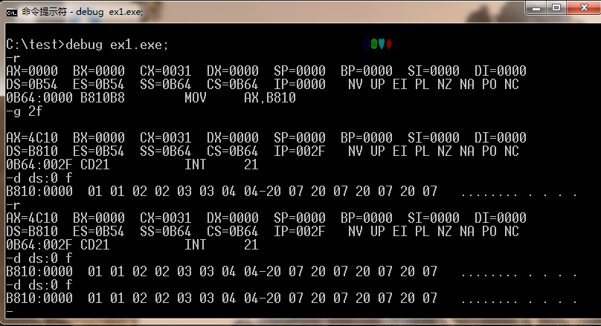Select the 'DS=0B54' segment register value
This screenshot has width=601, height=326.
(32, 84)
